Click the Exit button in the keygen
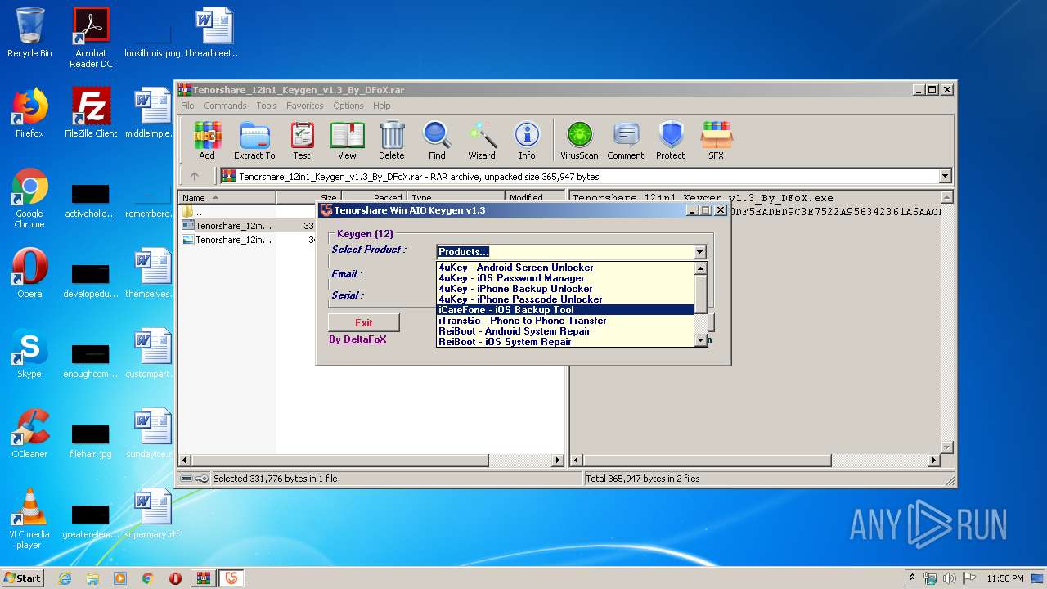The image size is (1047, 589). [x=364, y=322]
